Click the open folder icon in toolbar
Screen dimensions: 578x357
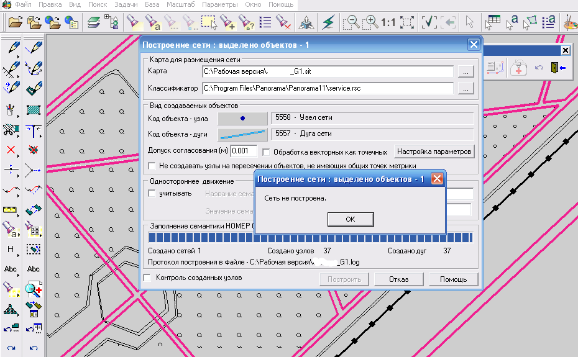tap(15, 23)
